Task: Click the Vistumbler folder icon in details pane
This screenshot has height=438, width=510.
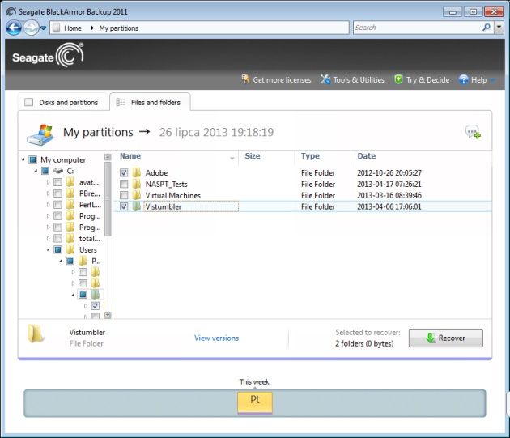Action: (36, 334)
